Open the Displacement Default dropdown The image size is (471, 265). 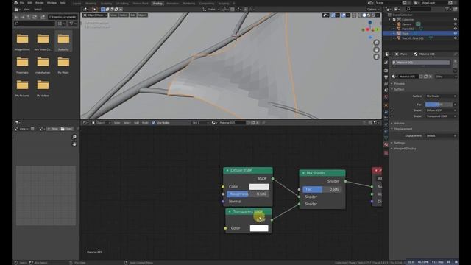point(441,135)
